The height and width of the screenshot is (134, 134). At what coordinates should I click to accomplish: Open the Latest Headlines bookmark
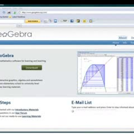tap(19, 17)
